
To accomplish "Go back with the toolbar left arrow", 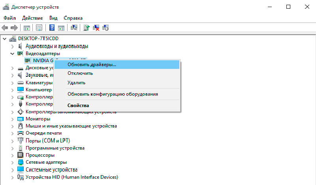I will pos(5,28).
